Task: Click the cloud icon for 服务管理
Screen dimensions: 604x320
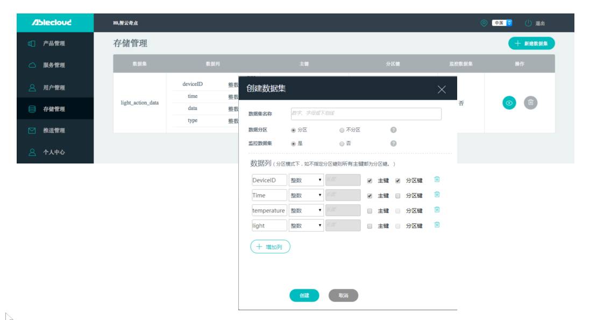Action: click(32, 65)
